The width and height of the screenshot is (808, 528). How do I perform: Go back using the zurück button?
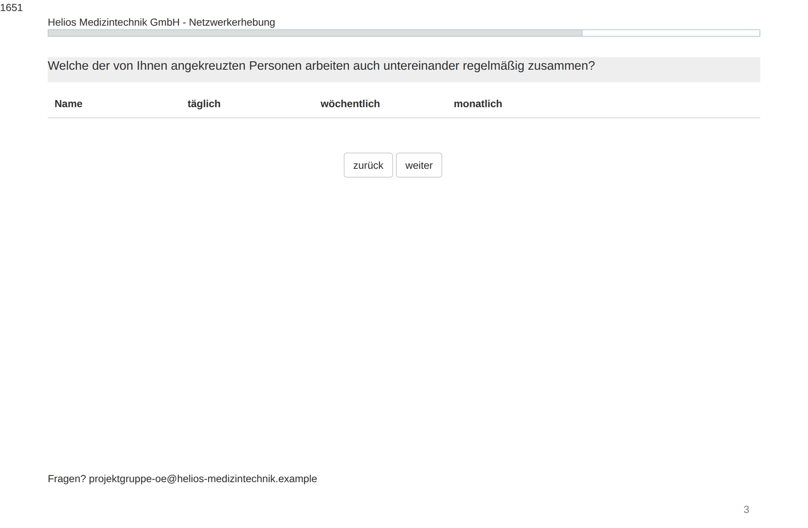click(x=368, y=165)
